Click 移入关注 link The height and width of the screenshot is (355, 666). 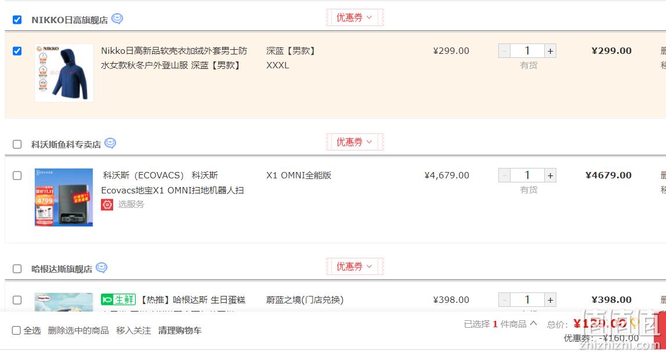(x=133, y=331)
